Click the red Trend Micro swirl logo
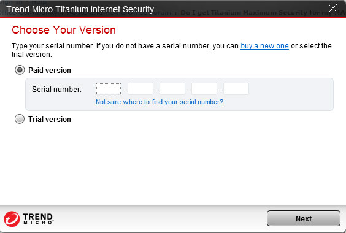The height and width of the screenshot is (233, 346). tap(12, 219)
